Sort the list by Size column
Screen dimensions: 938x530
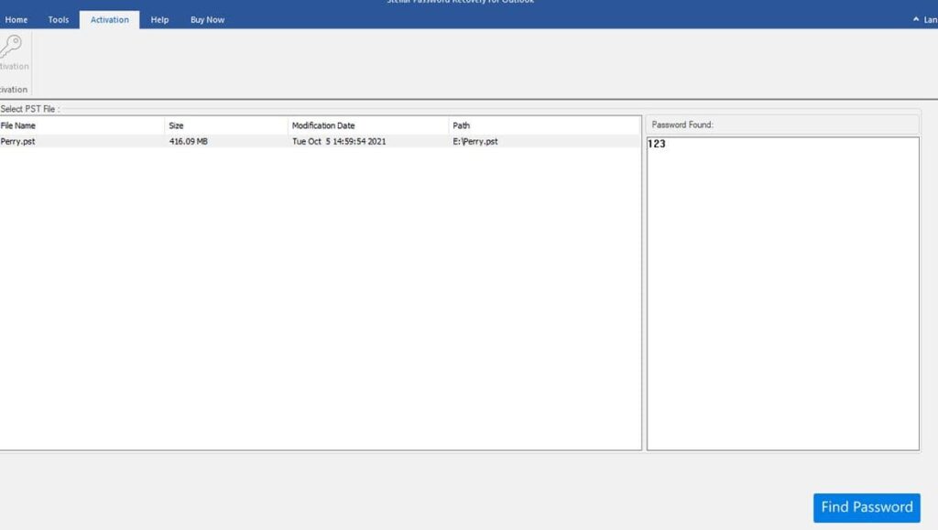point(178,125)
